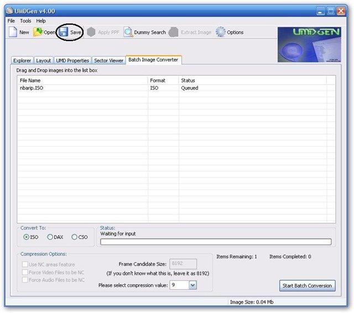Open an image with the Open icon
The height and width of the screenshot is (313, 354).
(x=38, y=32)
